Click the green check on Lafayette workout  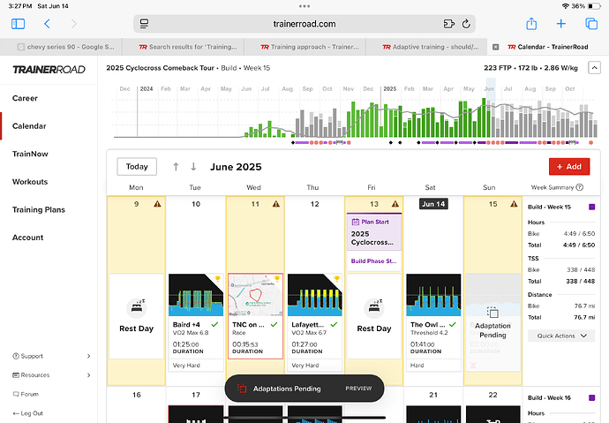pos(334,324)
